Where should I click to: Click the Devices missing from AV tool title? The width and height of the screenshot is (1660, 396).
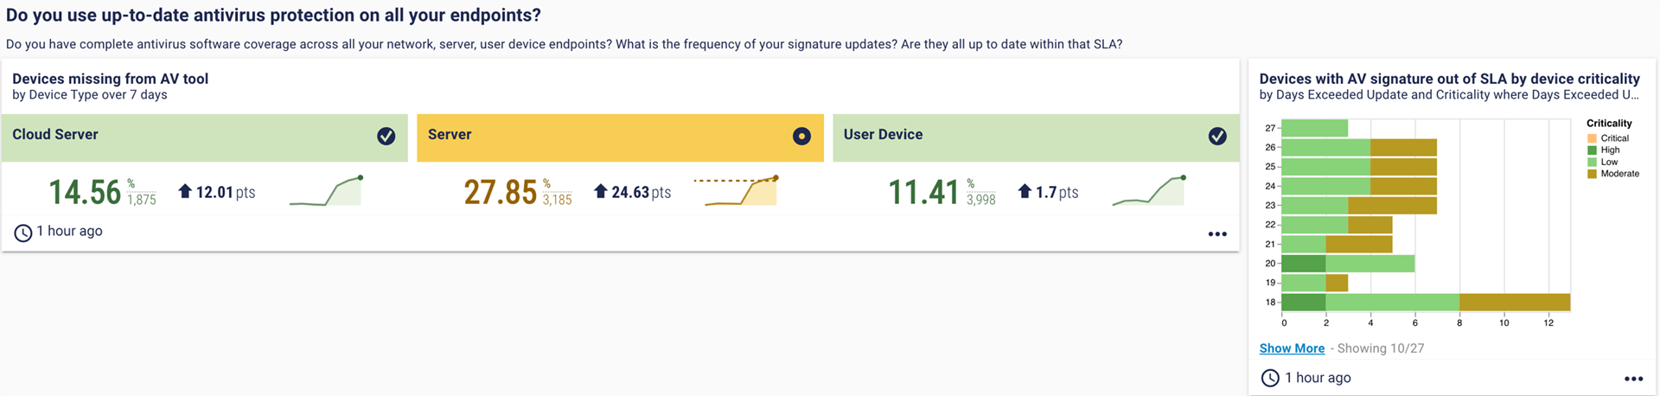[110, 79]
